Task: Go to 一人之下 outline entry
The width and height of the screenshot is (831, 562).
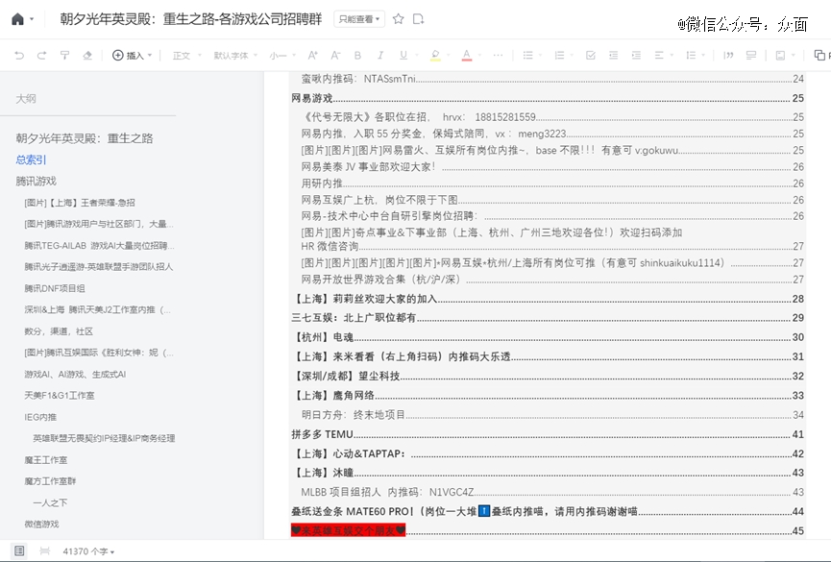Action: (x=50, y=502)
